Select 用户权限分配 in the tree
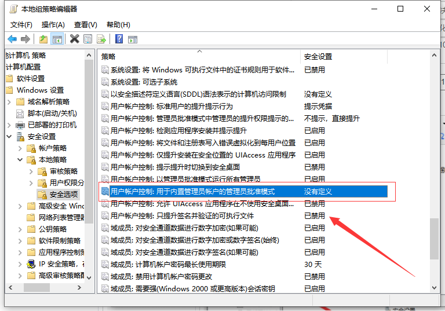 pos(66,183)
